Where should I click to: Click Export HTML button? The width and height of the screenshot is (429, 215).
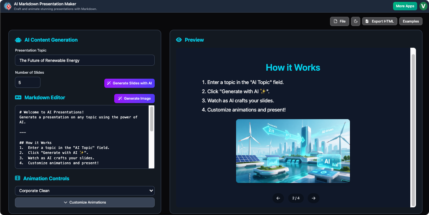coord(379,21)
